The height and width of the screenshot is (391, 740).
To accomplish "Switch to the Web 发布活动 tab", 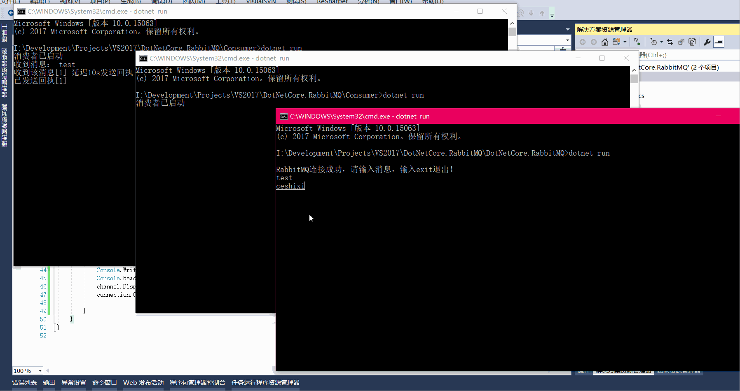I will pyautogui.click(x=143, y=383).
